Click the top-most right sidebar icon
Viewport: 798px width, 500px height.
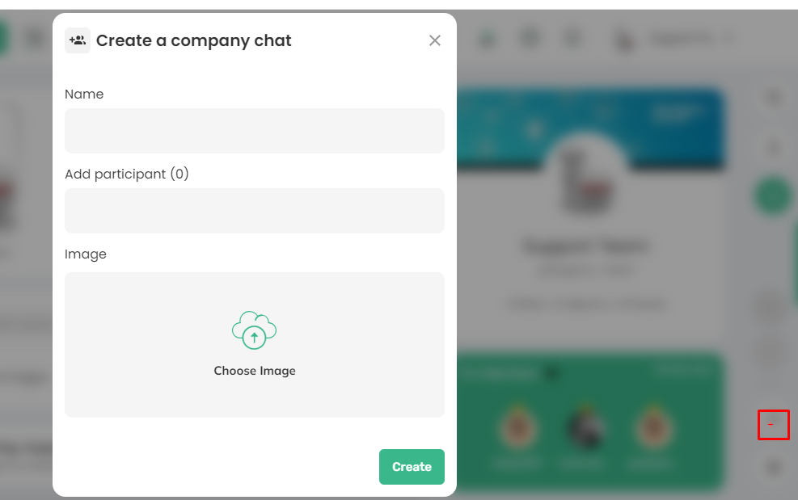[774, 98]
